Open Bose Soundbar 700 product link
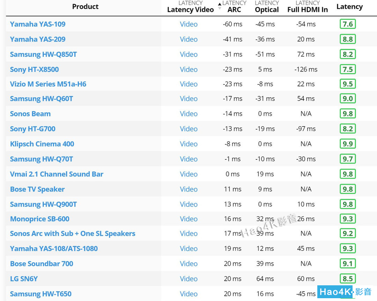 tap(42, 264)
